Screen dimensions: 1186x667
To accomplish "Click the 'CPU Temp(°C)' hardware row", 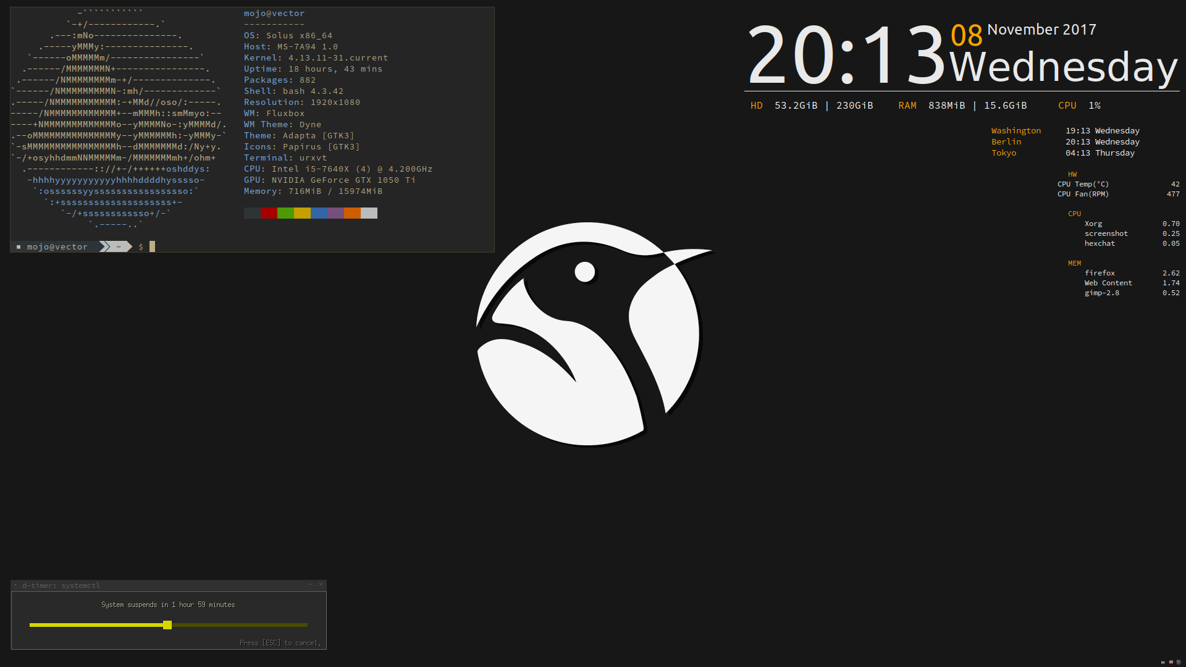I will coord(1119,184).
